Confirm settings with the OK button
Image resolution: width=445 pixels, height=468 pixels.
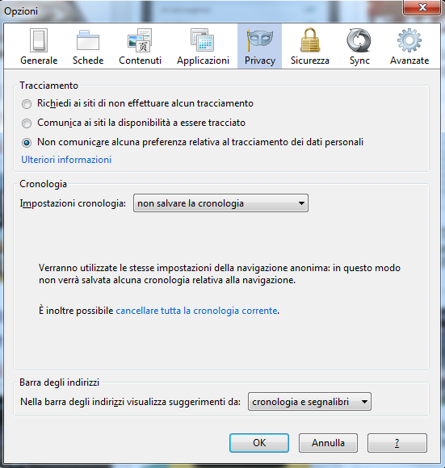click(x=259, y=443)
